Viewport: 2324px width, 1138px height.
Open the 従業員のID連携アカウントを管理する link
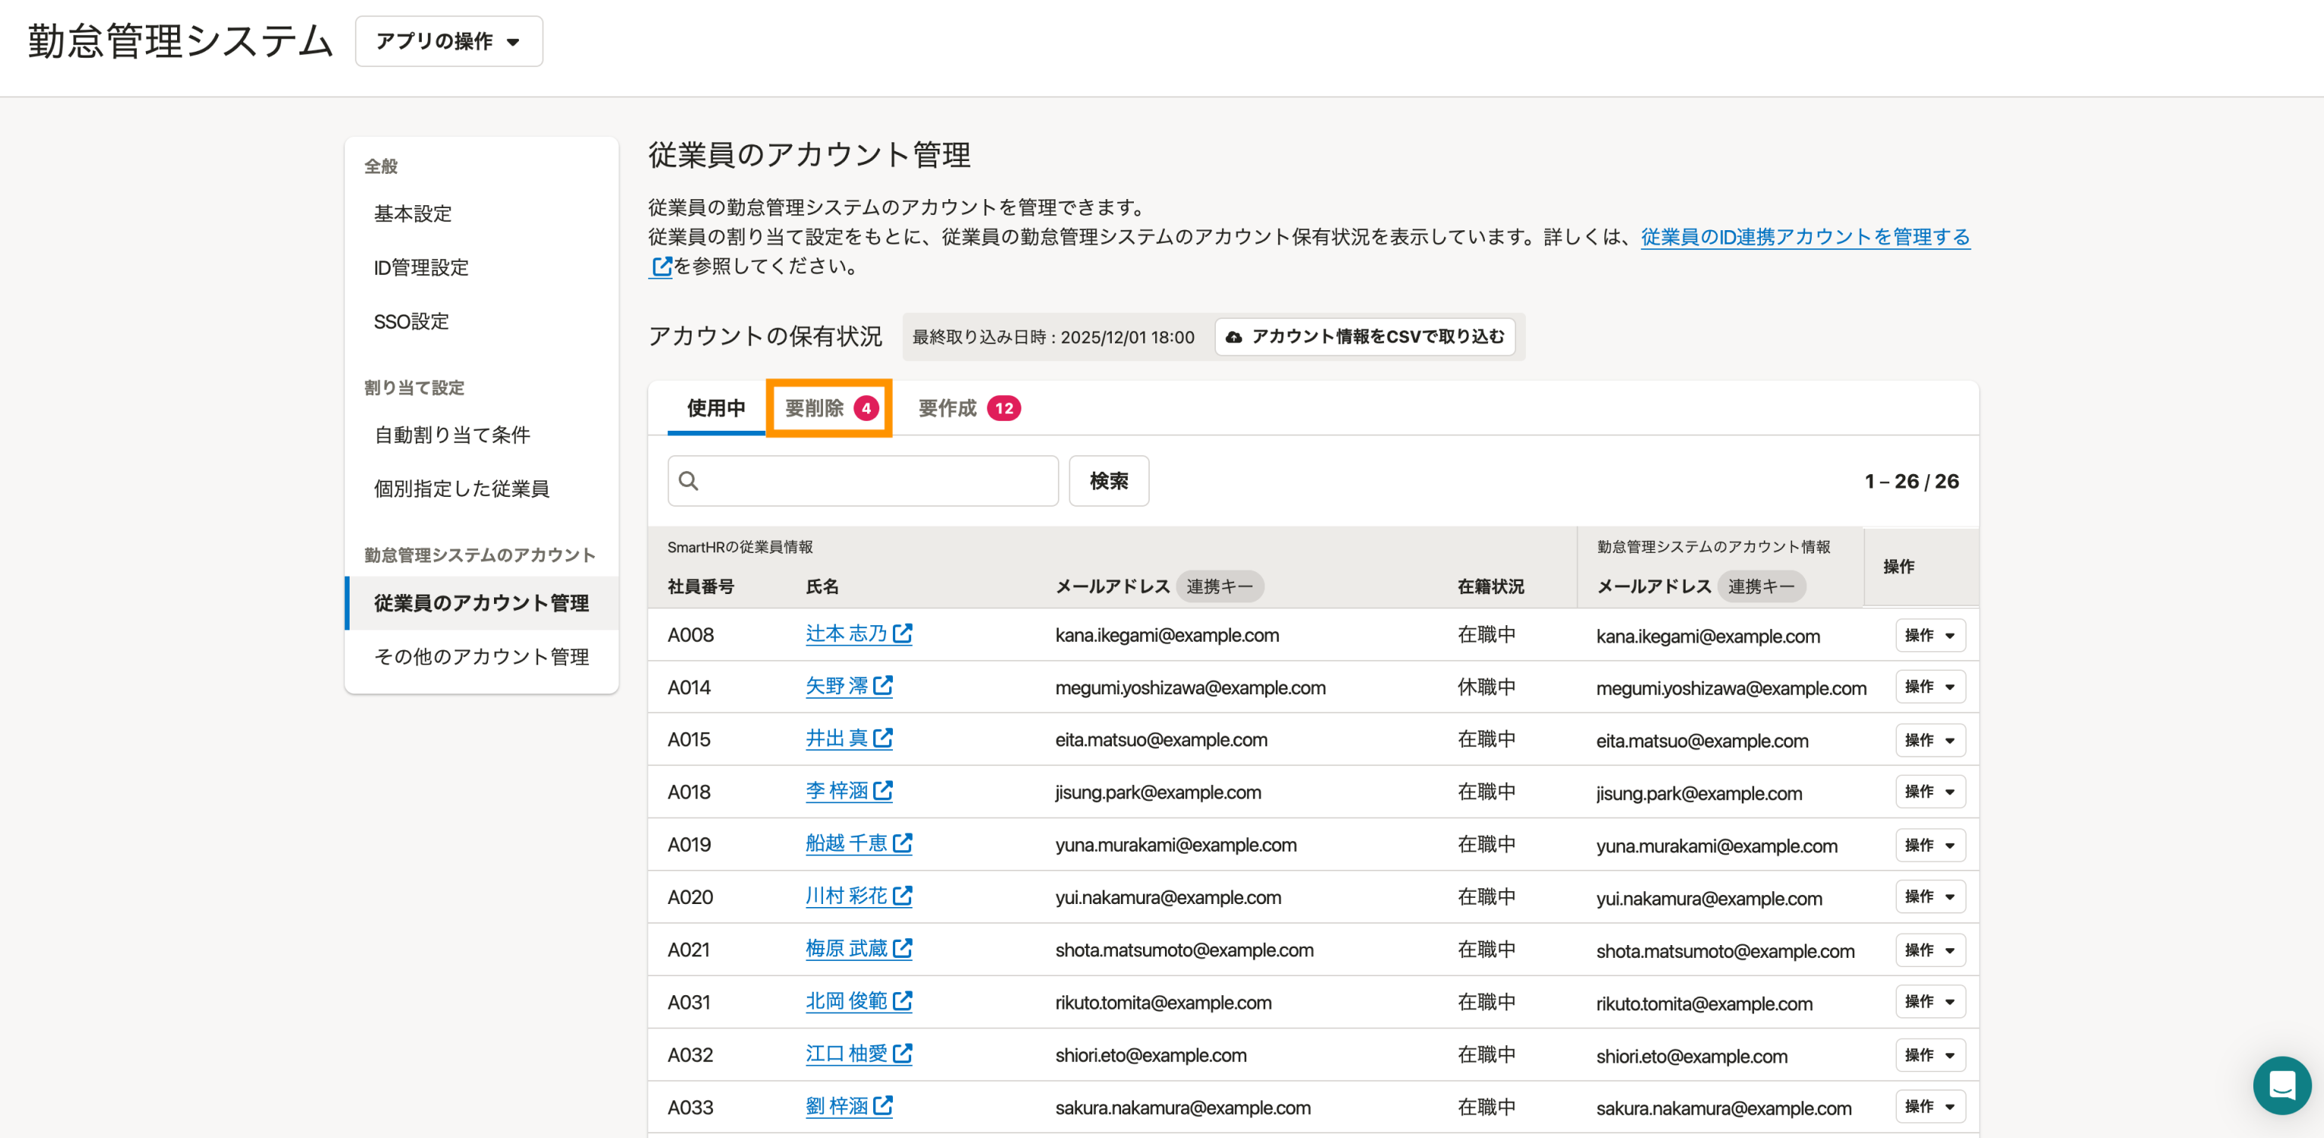point(1802,237)
